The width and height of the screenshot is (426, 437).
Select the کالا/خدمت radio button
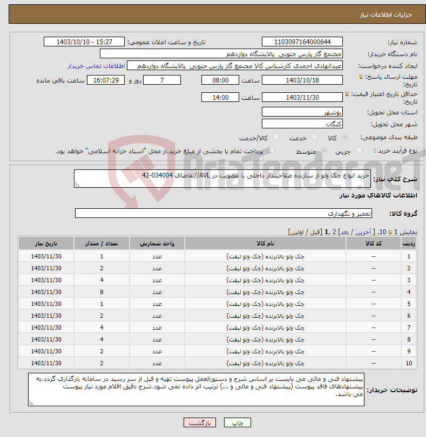(x=276, y=137)
